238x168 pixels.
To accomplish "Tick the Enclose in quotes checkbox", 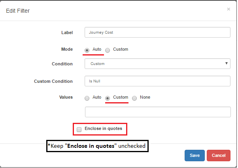I will tap(79, 130).
